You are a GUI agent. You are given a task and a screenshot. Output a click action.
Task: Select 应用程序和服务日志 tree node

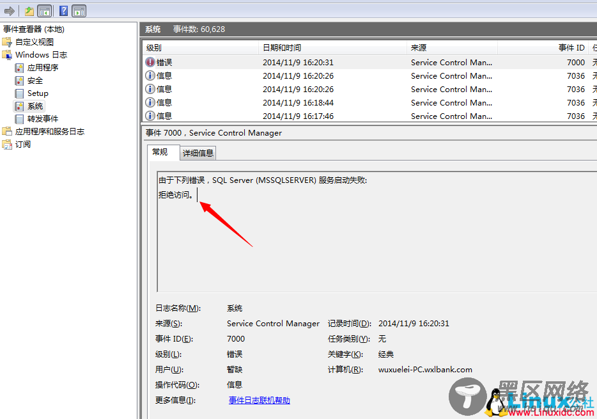50,132
